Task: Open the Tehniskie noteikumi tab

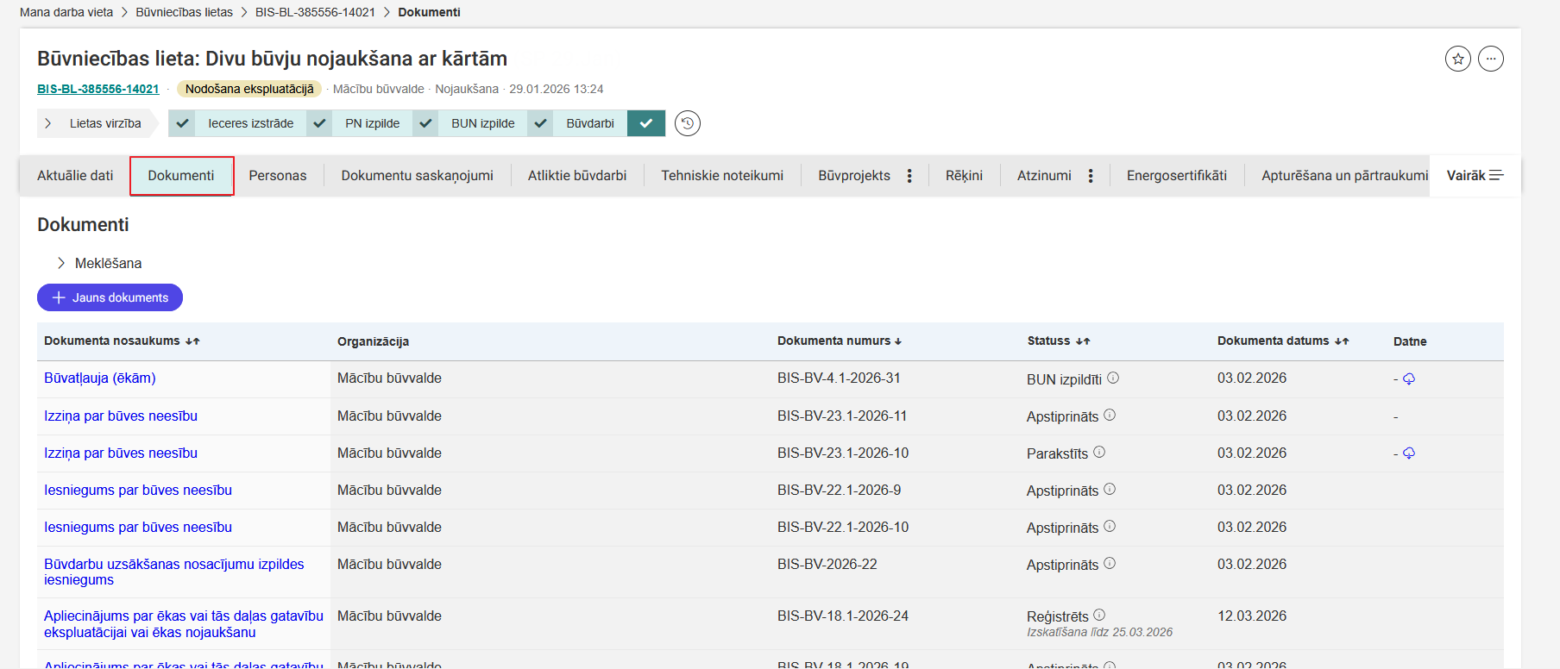Action: click(x=722, y=176)
